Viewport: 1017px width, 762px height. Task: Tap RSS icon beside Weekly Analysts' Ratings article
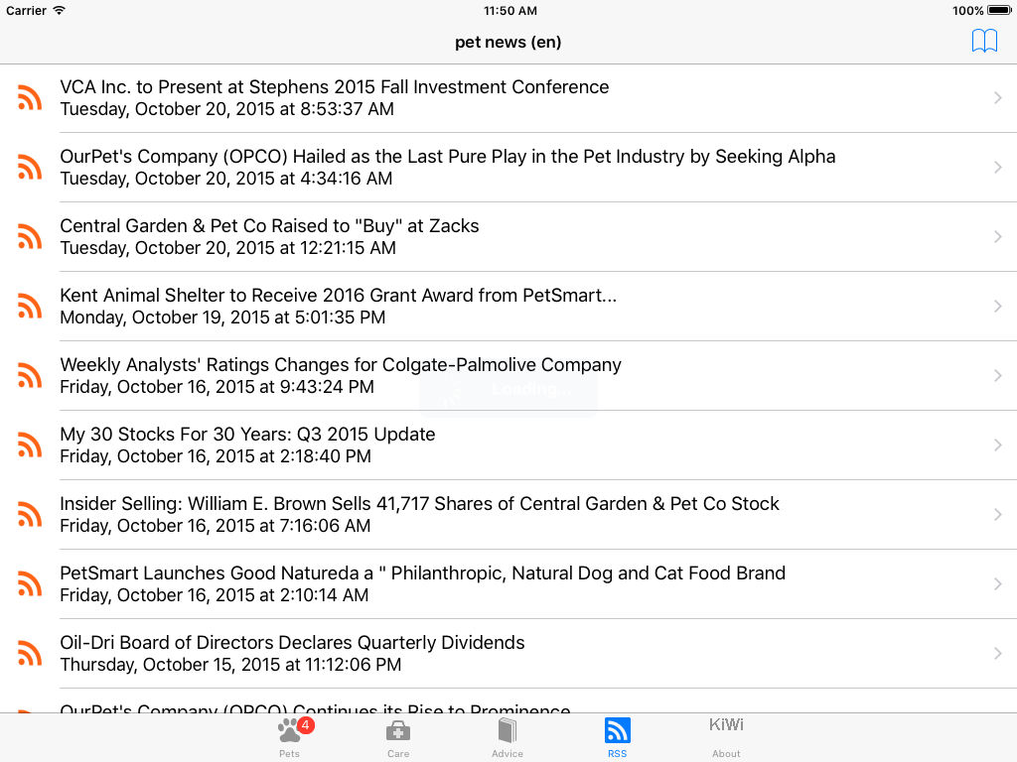coord(30,375)
